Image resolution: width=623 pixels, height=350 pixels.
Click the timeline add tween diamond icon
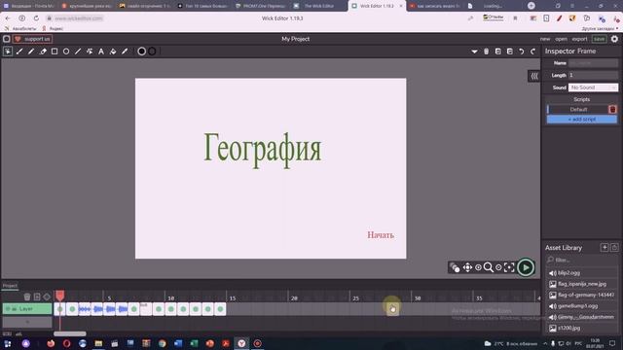47,297
